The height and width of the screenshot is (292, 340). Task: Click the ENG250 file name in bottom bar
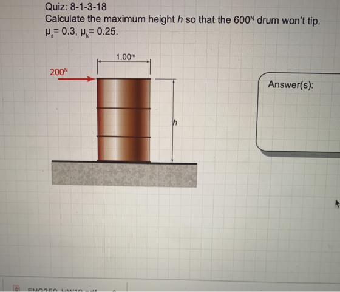pyautogui.click(x=63, y=290)
